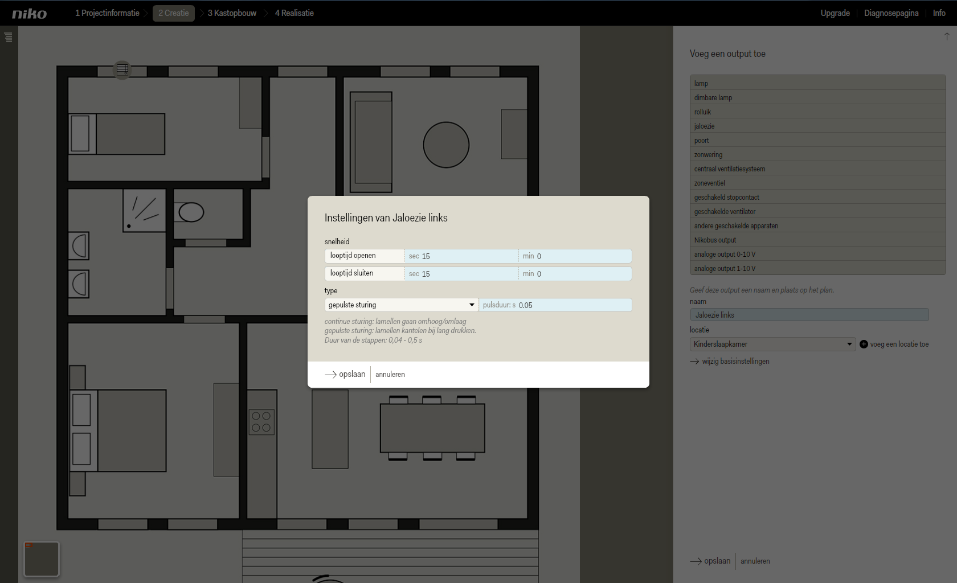The height and width of the screenshot is (583, 957).
Task: Open 4 Realisatie step
Action: (295, 13)
